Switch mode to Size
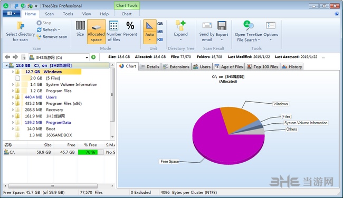343x198 pixels. click(80, 28)
